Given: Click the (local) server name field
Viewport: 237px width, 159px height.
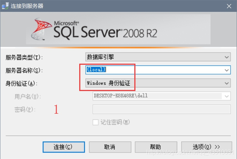Looking at the screenshot, I should pyautogui.click(x=158, y=70).
